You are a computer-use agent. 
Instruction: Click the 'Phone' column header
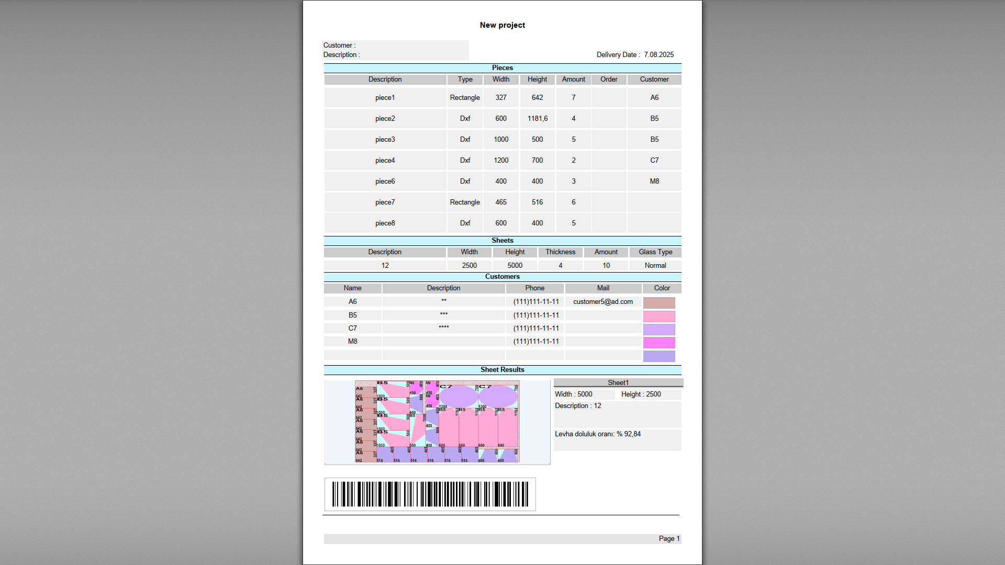535,288
